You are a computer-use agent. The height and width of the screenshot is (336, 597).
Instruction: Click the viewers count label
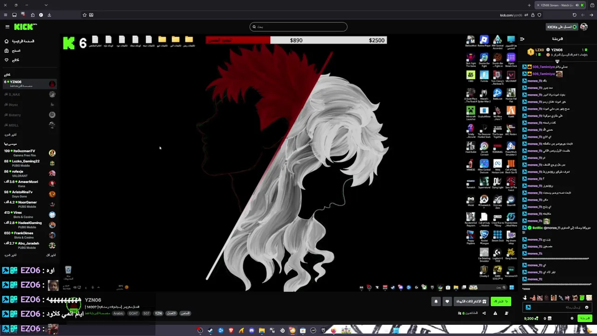coord(468,313)
